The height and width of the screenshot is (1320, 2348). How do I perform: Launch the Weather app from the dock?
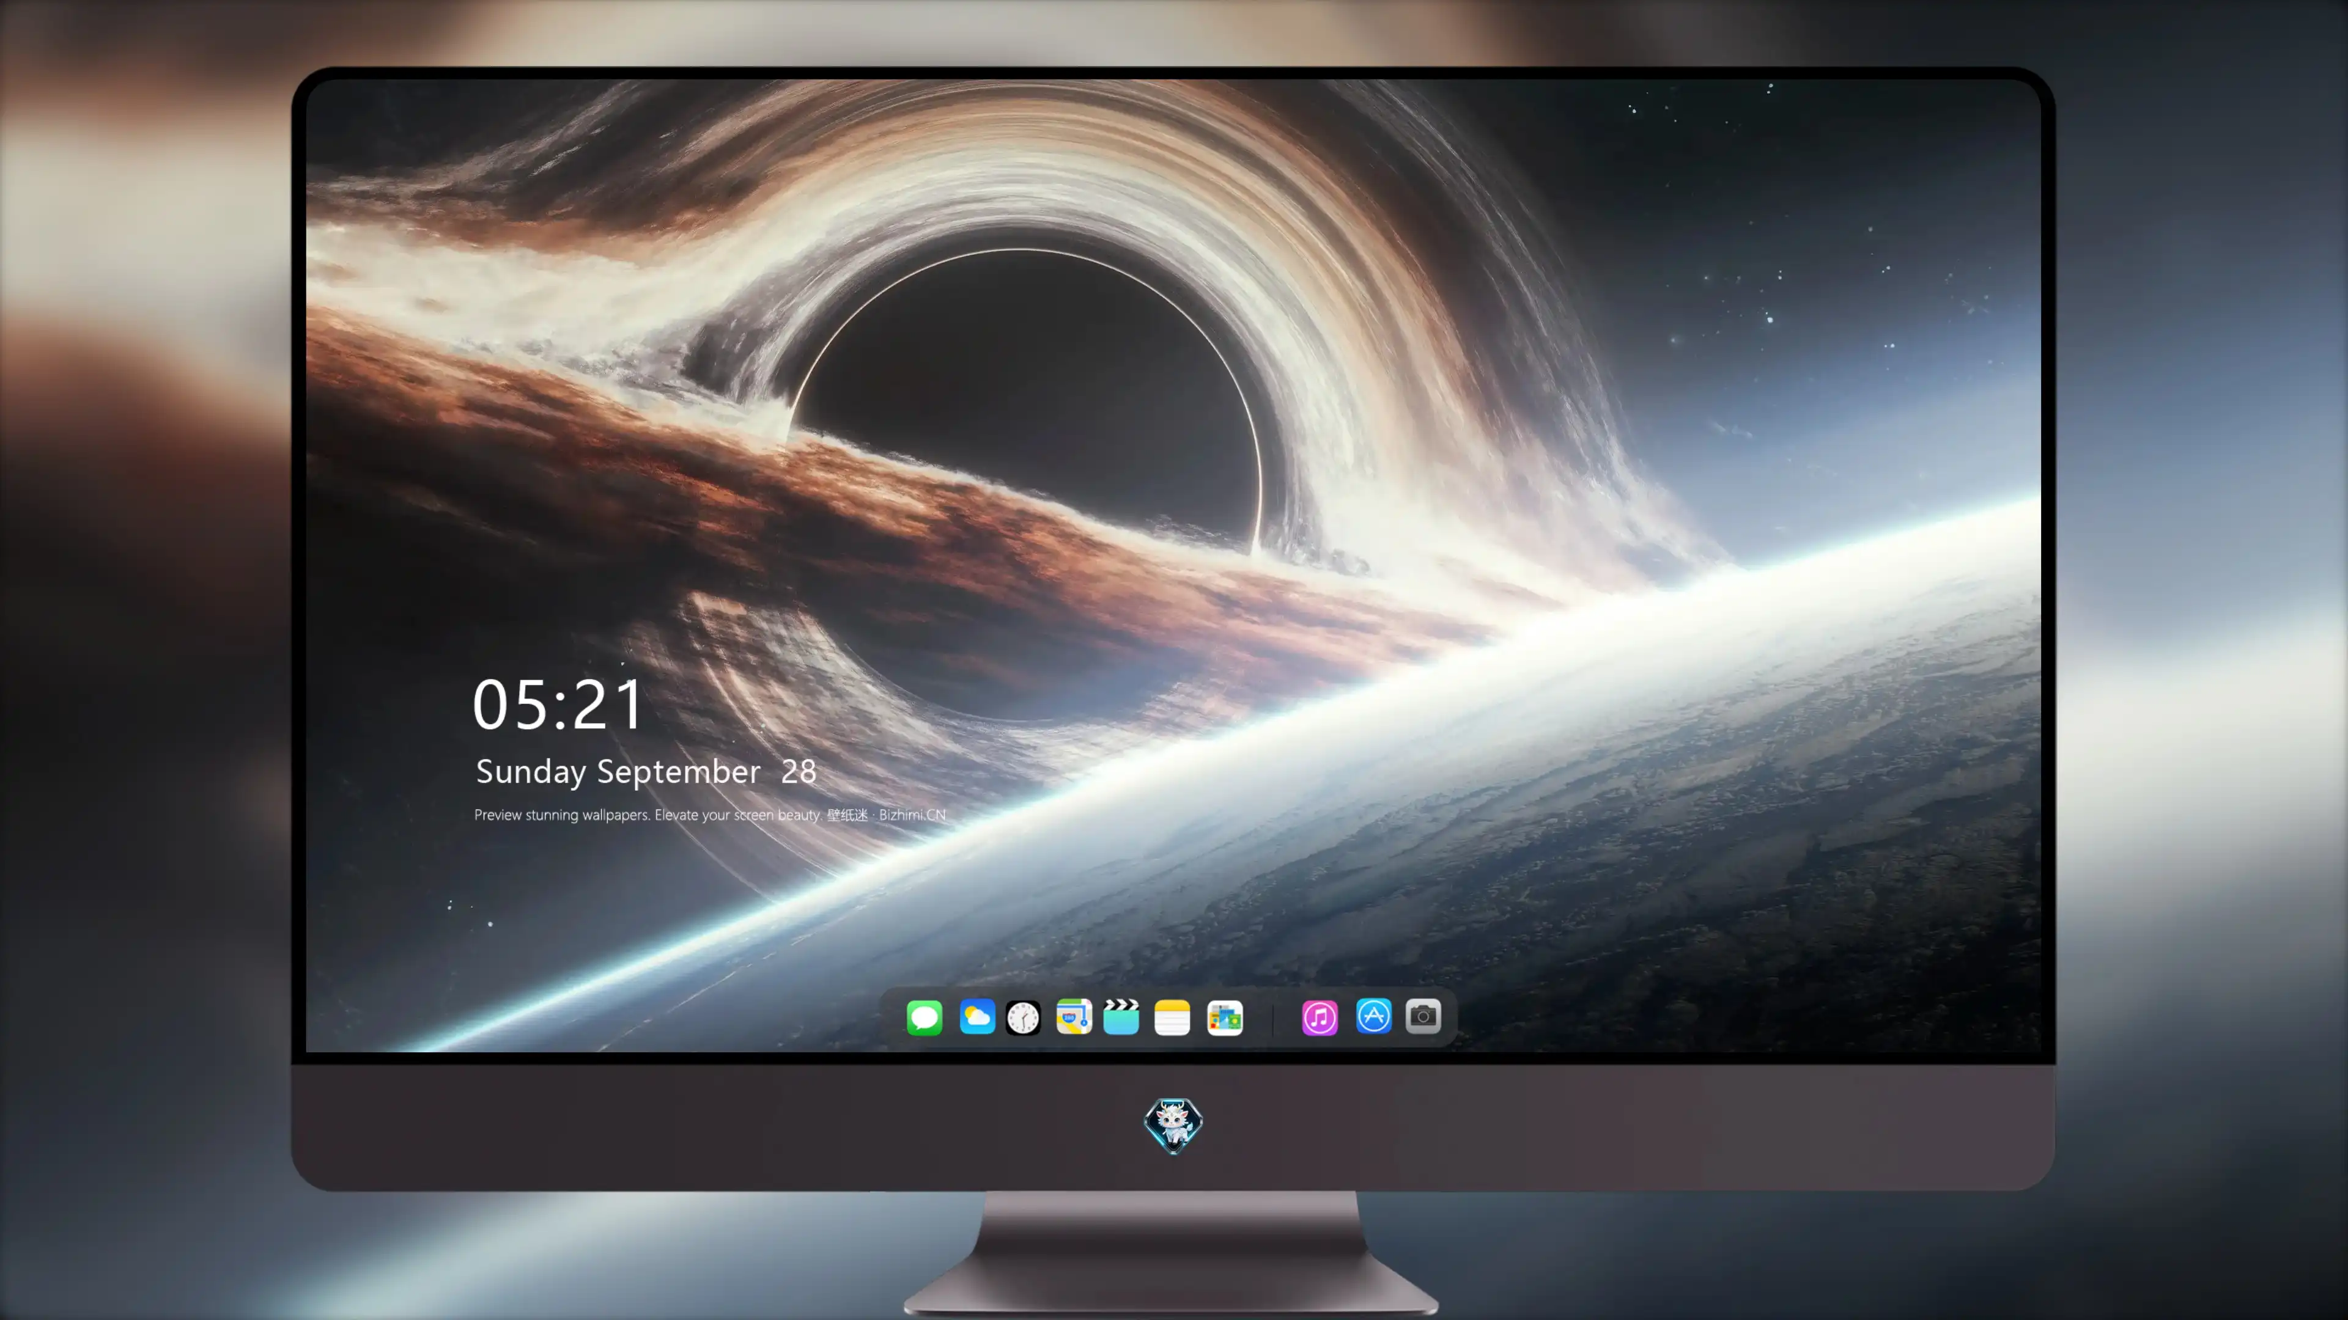(977, 1017)
